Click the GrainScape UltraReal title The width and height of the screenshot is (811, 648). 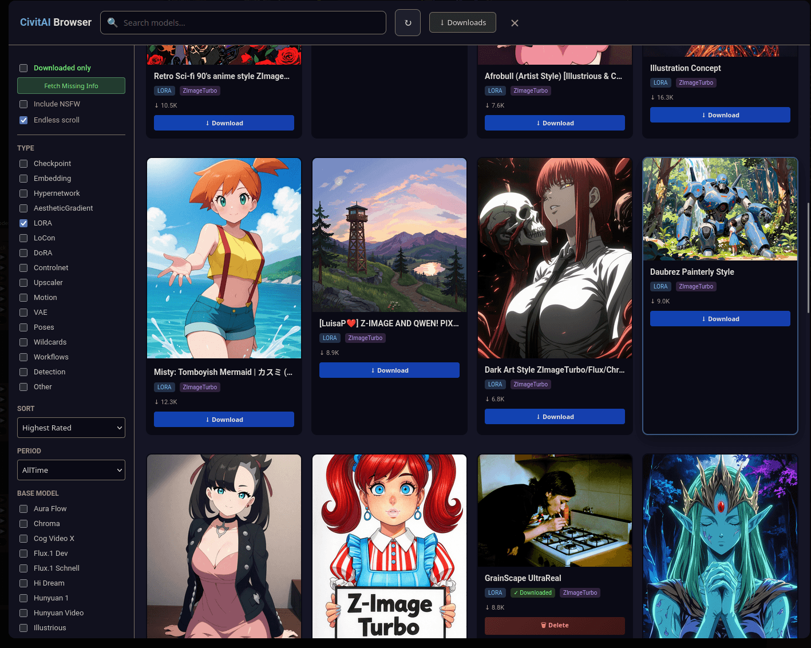pyautogui.click(x=523, y=578)
